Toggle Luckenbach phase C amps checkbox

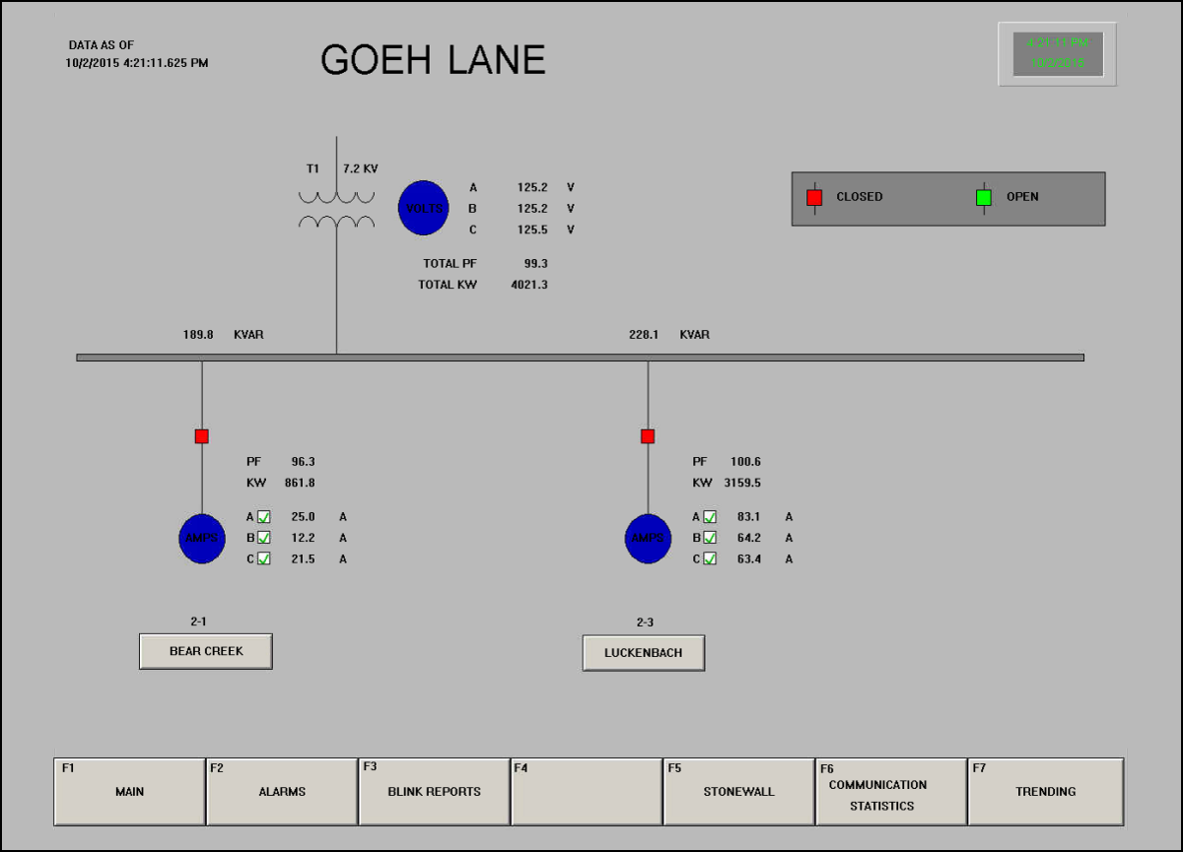pyautogui.click(x=710, y=558)
